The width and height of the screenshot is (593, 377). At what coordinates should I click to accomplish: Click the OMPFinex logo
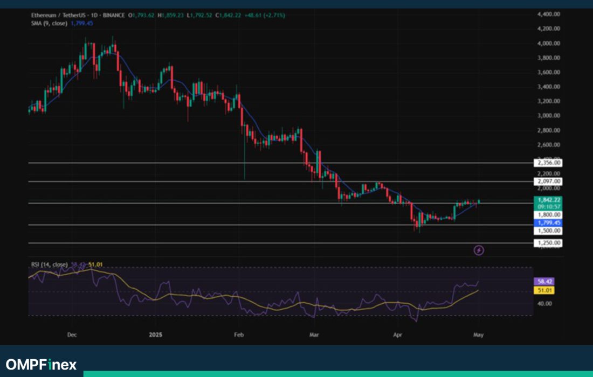tap(41, 365)
